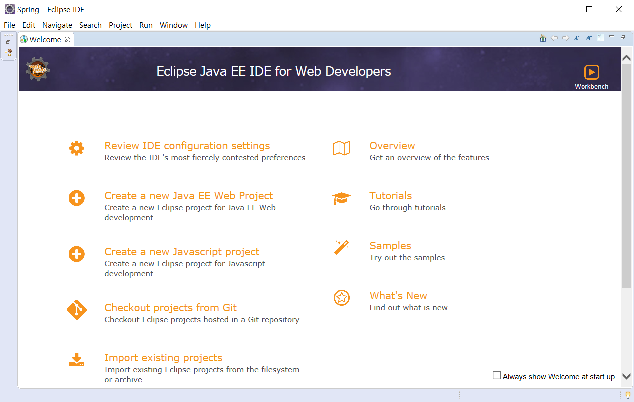Open the Edit menu
The image size is (634, 402).
coord(29,25)
